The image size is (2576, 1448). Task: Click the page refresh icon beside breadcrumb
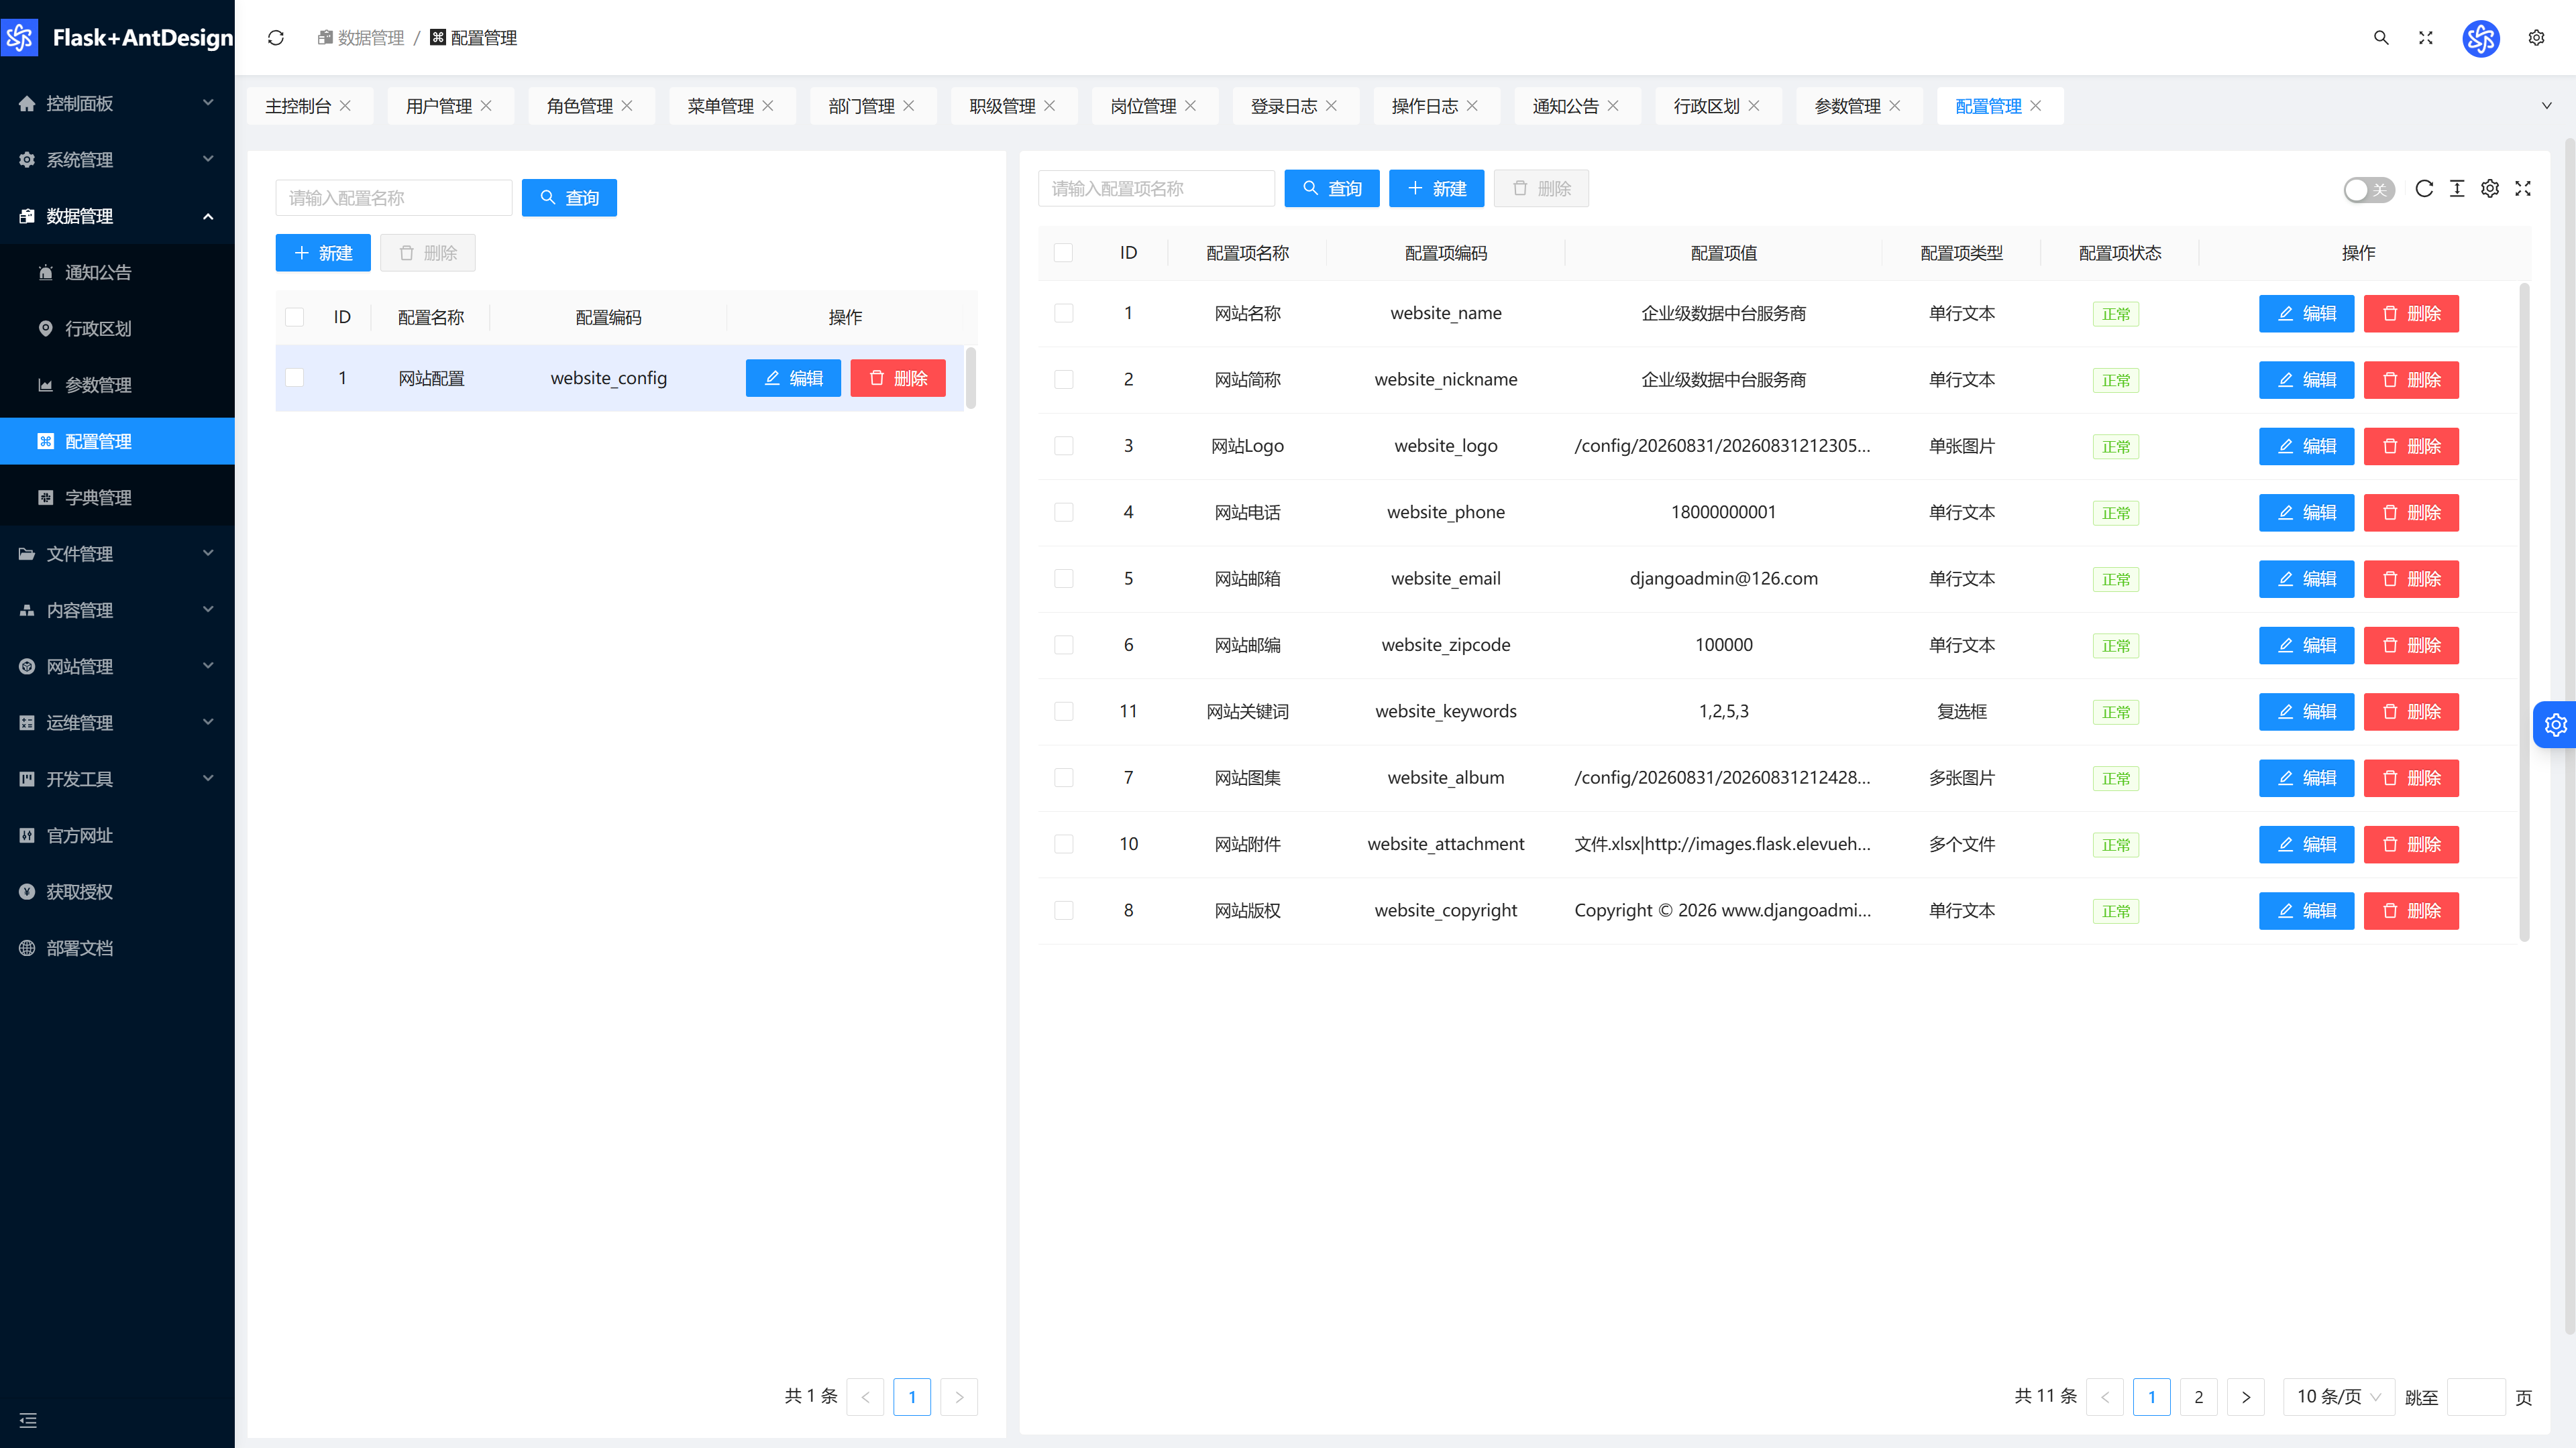click(276, 38)
